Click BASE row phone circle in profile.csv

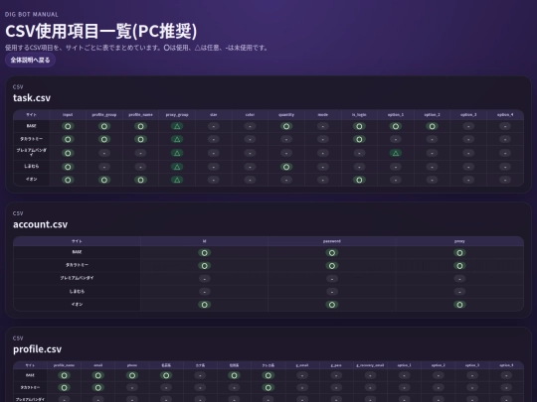[132, 375]
